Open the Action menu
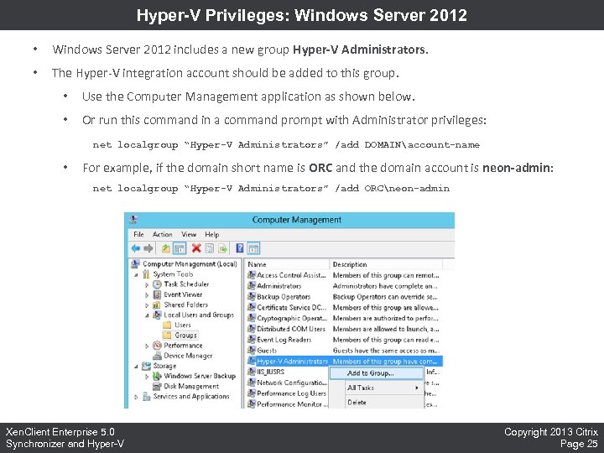The width and height of the screenshot is (604, 453). [x=163, y=234]
